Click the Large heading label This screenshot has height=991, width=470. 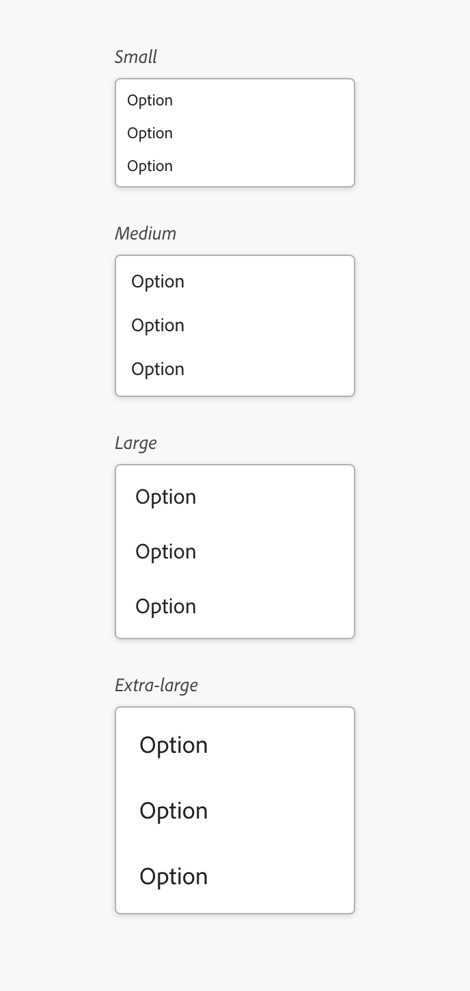click(136, 443)
